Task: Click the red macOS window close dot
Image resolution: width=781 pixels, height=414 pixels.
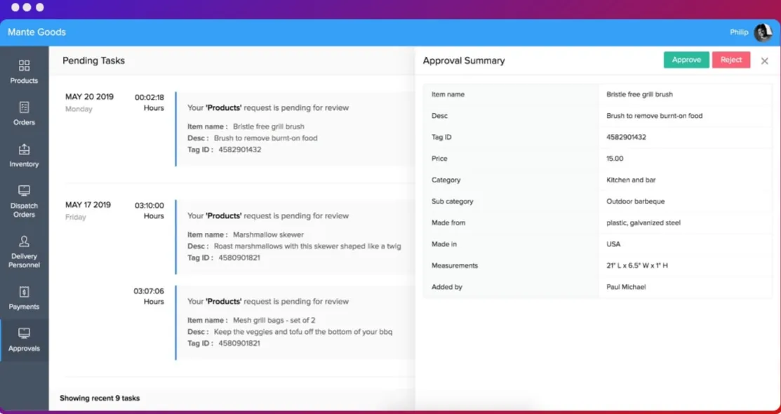Action: [15, 8]
